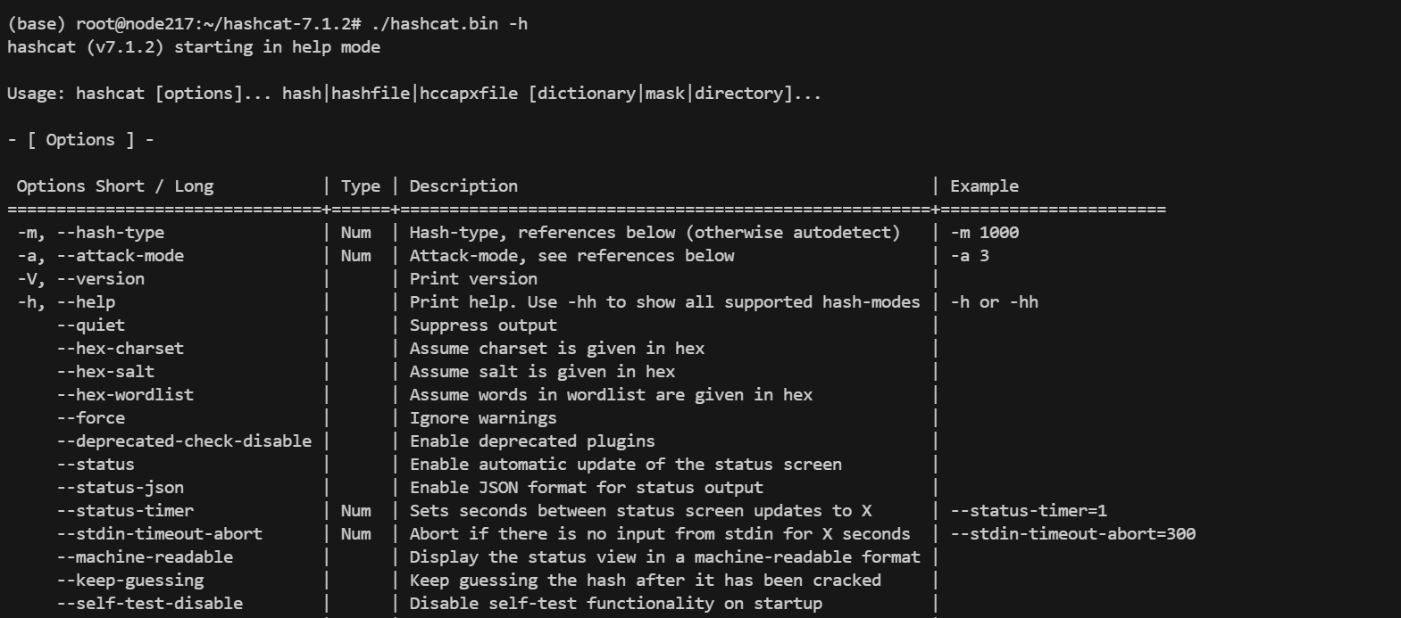Click the --status-json option text

(x=121, y=488)
